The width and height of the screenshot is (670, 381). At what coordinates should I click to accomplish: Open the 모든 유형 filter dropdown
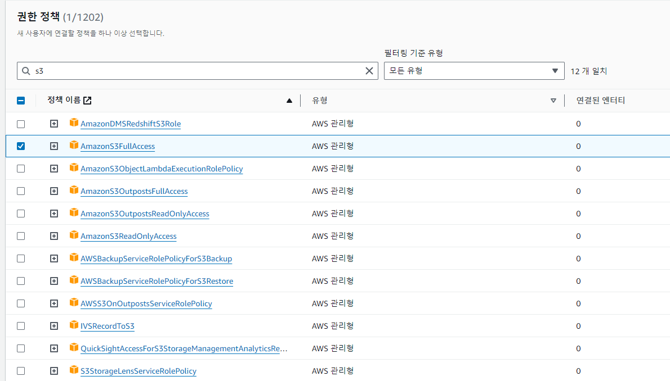coord(474,71)
